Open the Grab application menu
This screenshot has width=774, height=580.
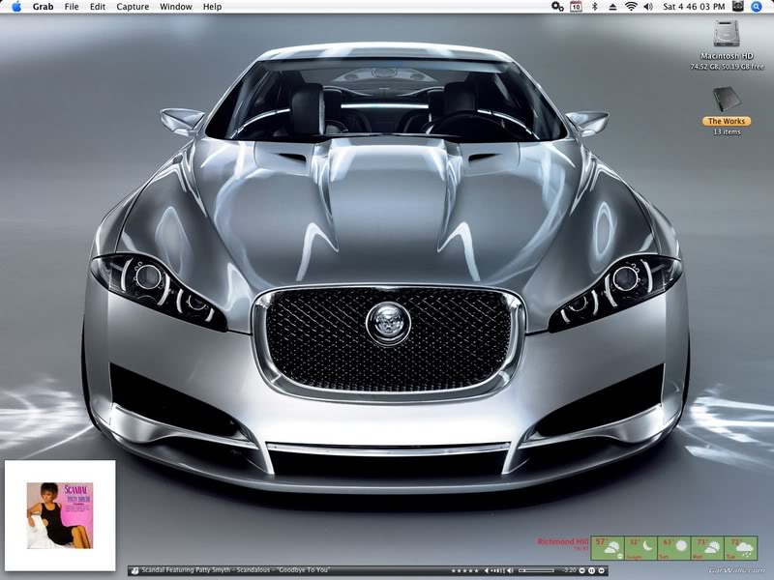[x=43, y=7]
